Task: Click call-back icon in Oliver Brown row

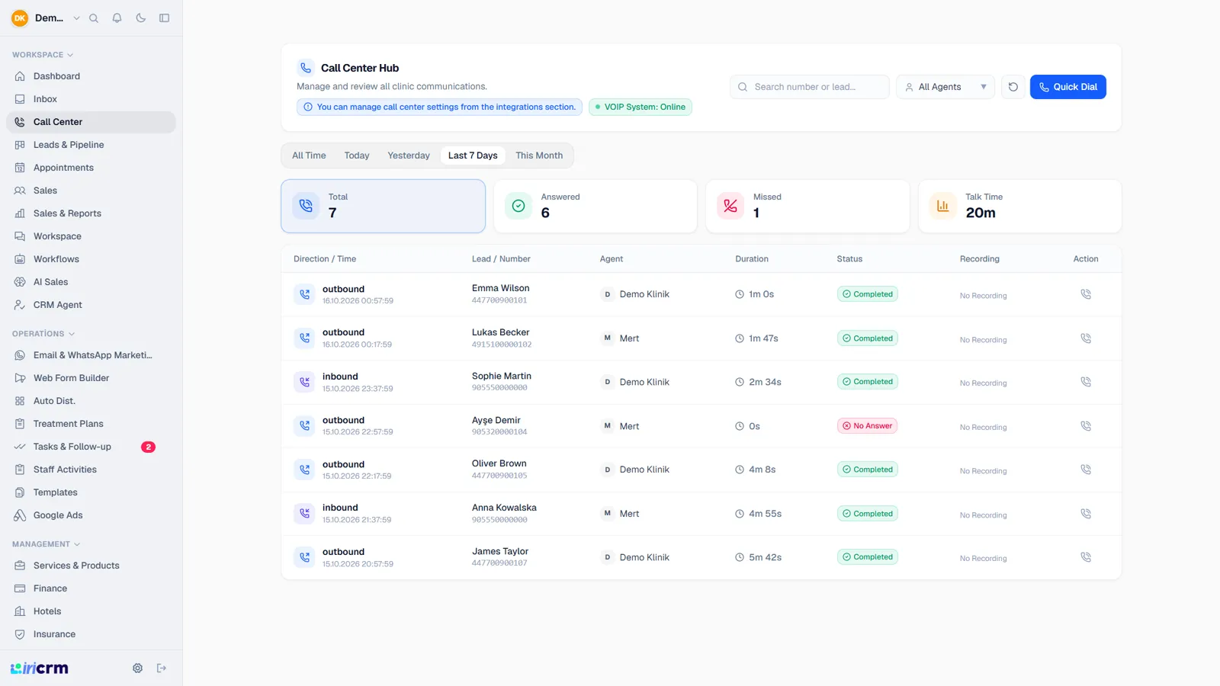Action: pos(1086,470)
